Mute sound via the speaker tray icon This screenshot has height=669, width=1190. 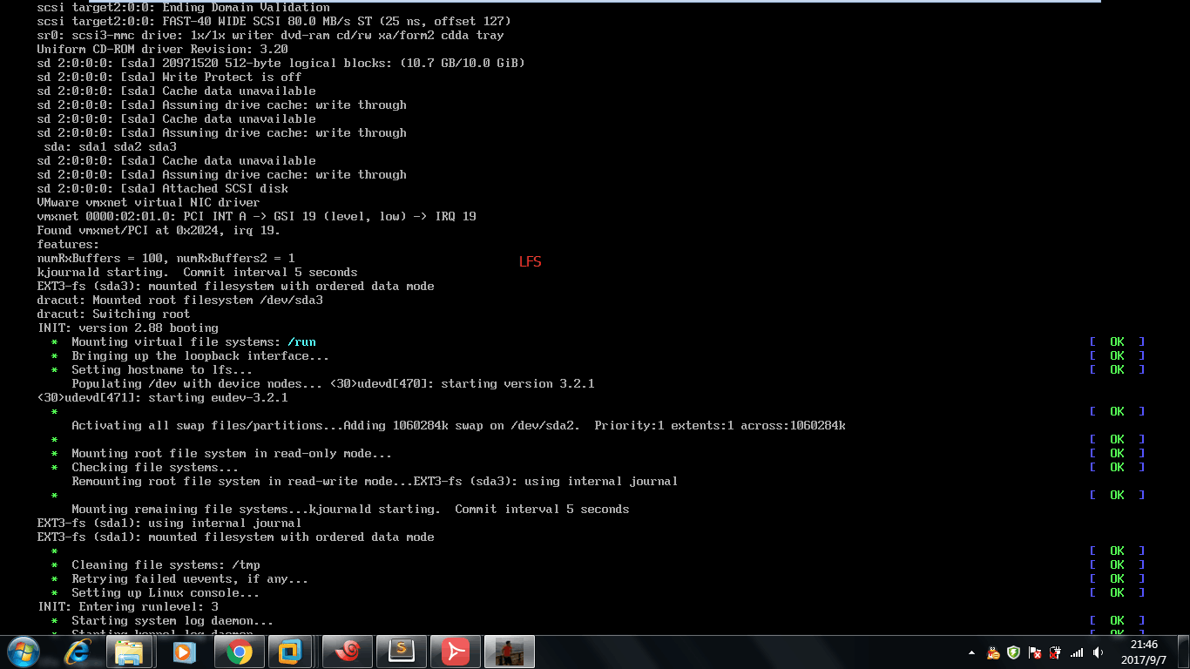click(1098, 652)
